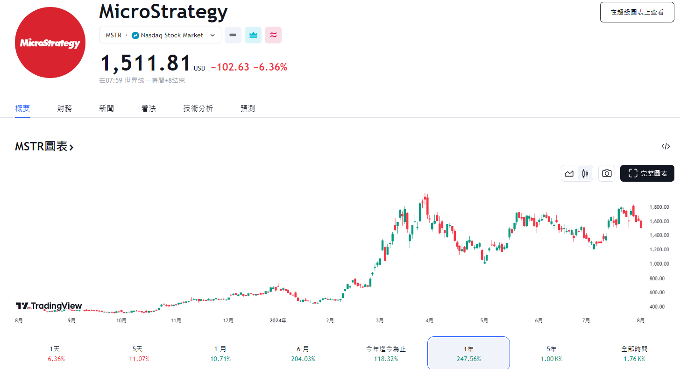Click the crown premium icon
Image resolution: width=680 pixels, height=369 pixels.
point(253,35)
